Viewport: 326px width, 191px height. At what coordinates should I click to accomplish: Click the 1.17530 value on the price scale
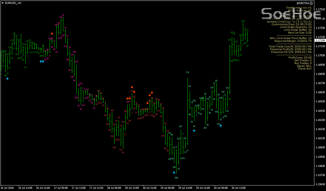pos(320,9)
